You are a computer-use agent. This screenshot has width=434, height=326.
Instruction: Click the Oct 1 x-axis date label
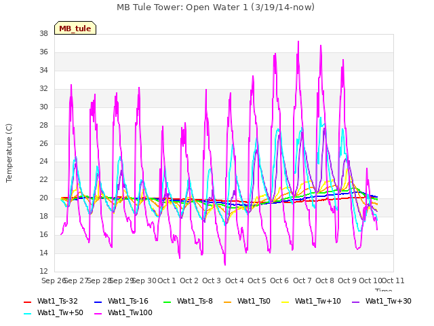(x=167, y=280)
